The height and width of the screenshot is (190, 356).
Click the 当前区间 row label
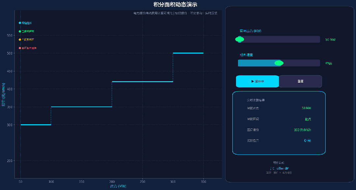click(x=253, y=119)
